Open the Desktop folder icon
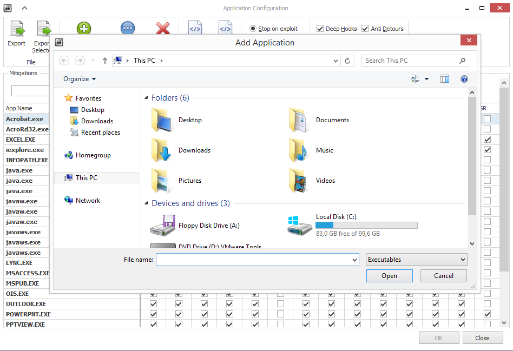513x351 pixels. point(161,121)
